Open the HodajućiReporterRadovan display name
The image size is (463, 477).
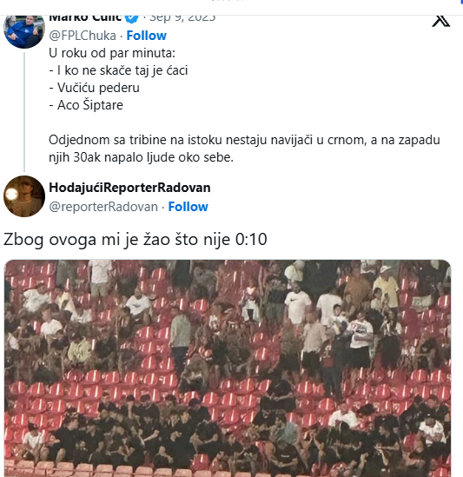click(129, 188)
